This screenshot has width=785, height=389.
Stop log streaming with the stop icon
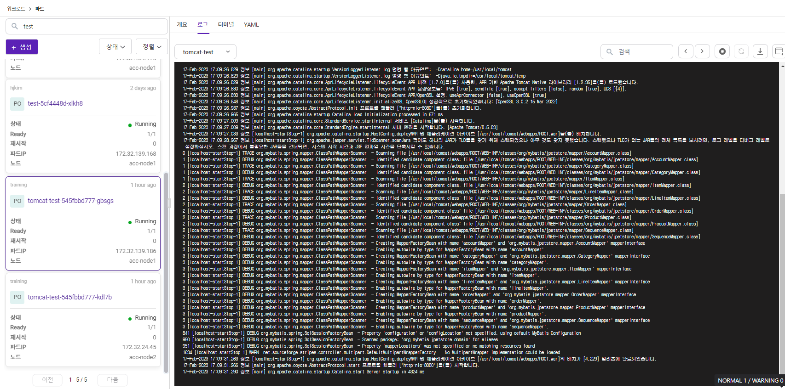point(722,51)
